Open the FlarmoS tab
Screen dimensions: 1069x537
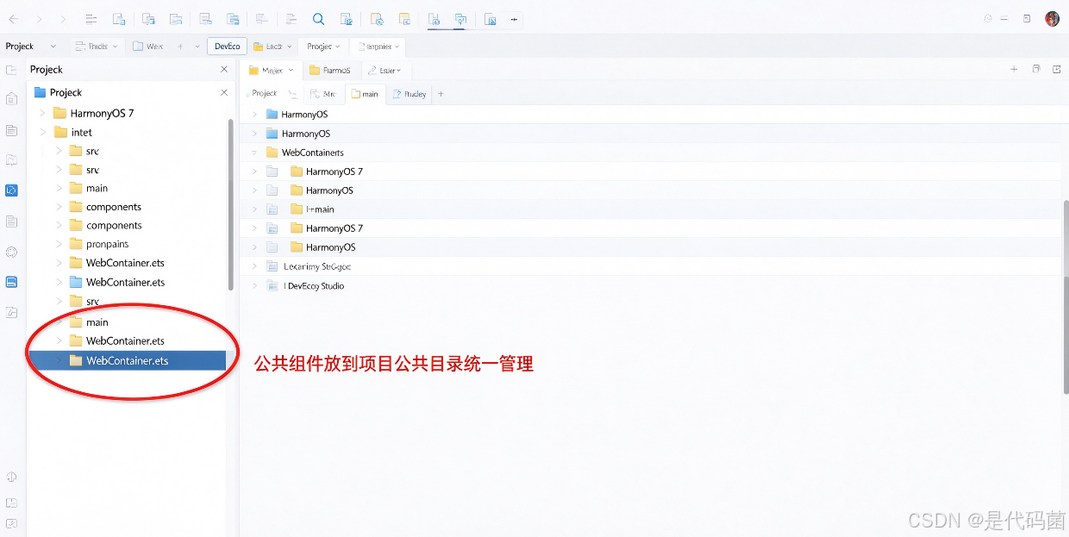pyautogui.click(x=330, y=71)
